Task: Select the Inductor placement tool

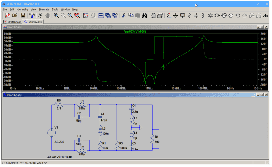Action: (x=203, y=15)
